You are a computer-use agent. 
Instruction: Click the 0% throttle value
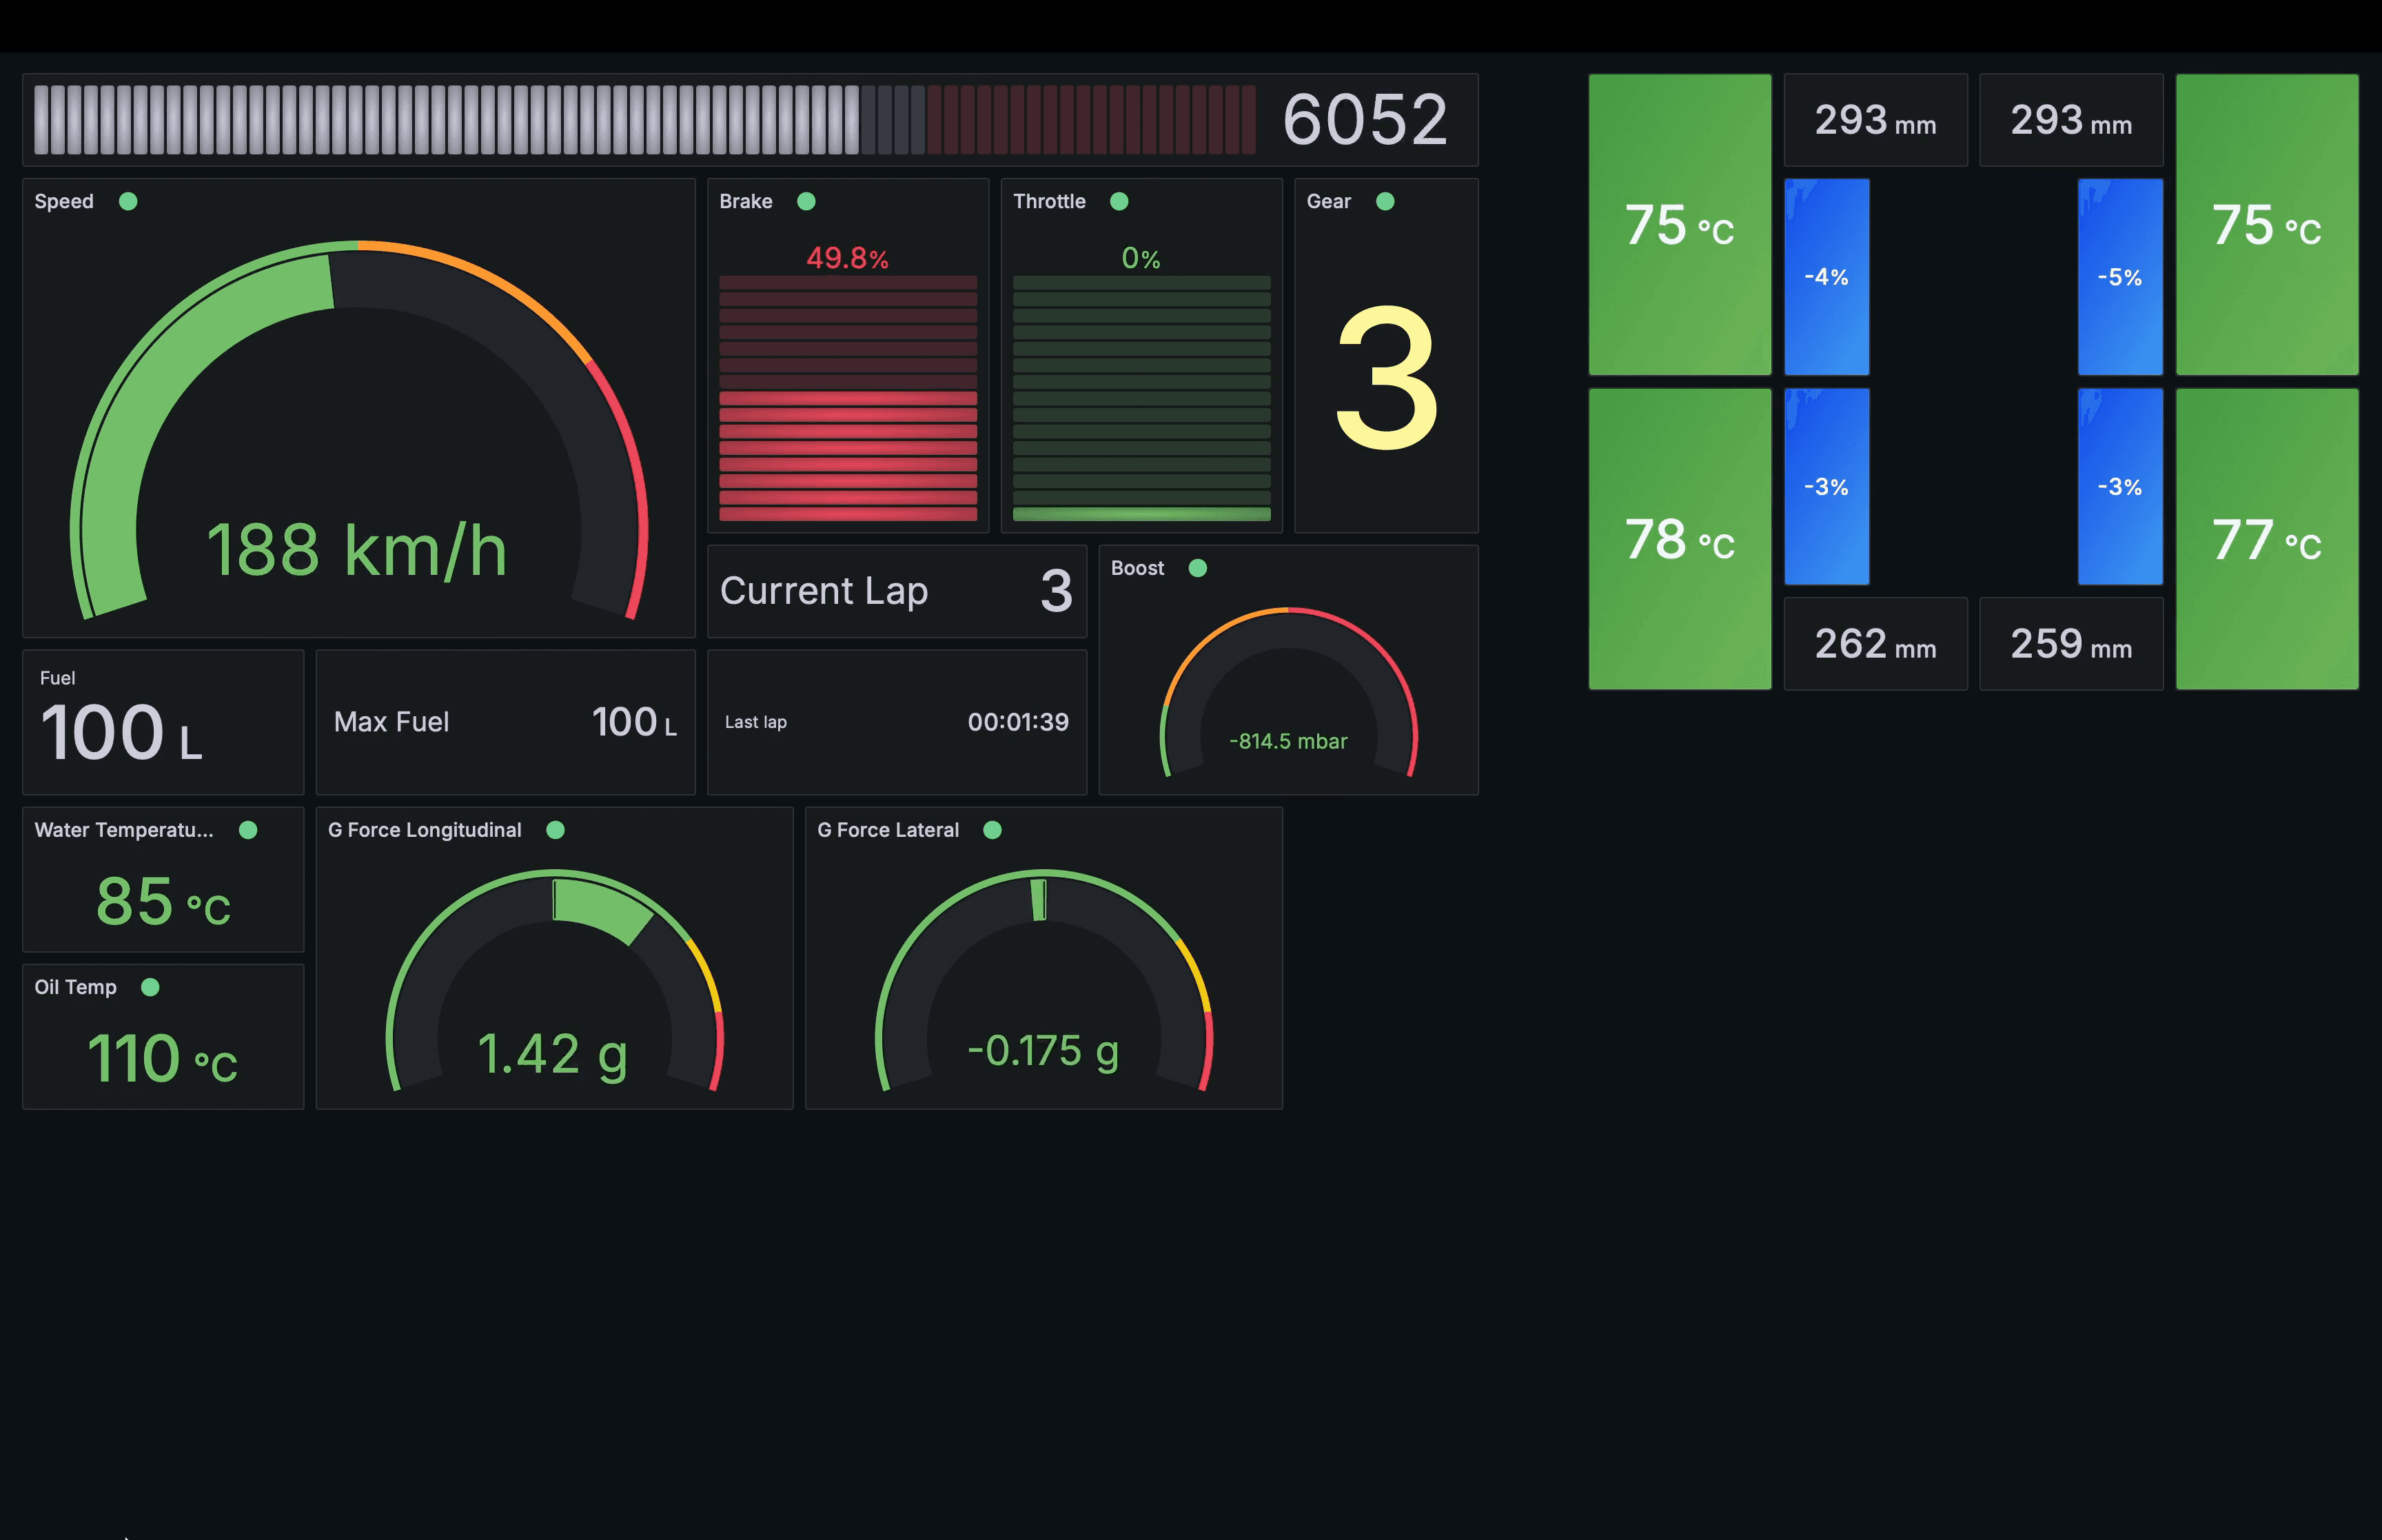(x=1141, y=258)
